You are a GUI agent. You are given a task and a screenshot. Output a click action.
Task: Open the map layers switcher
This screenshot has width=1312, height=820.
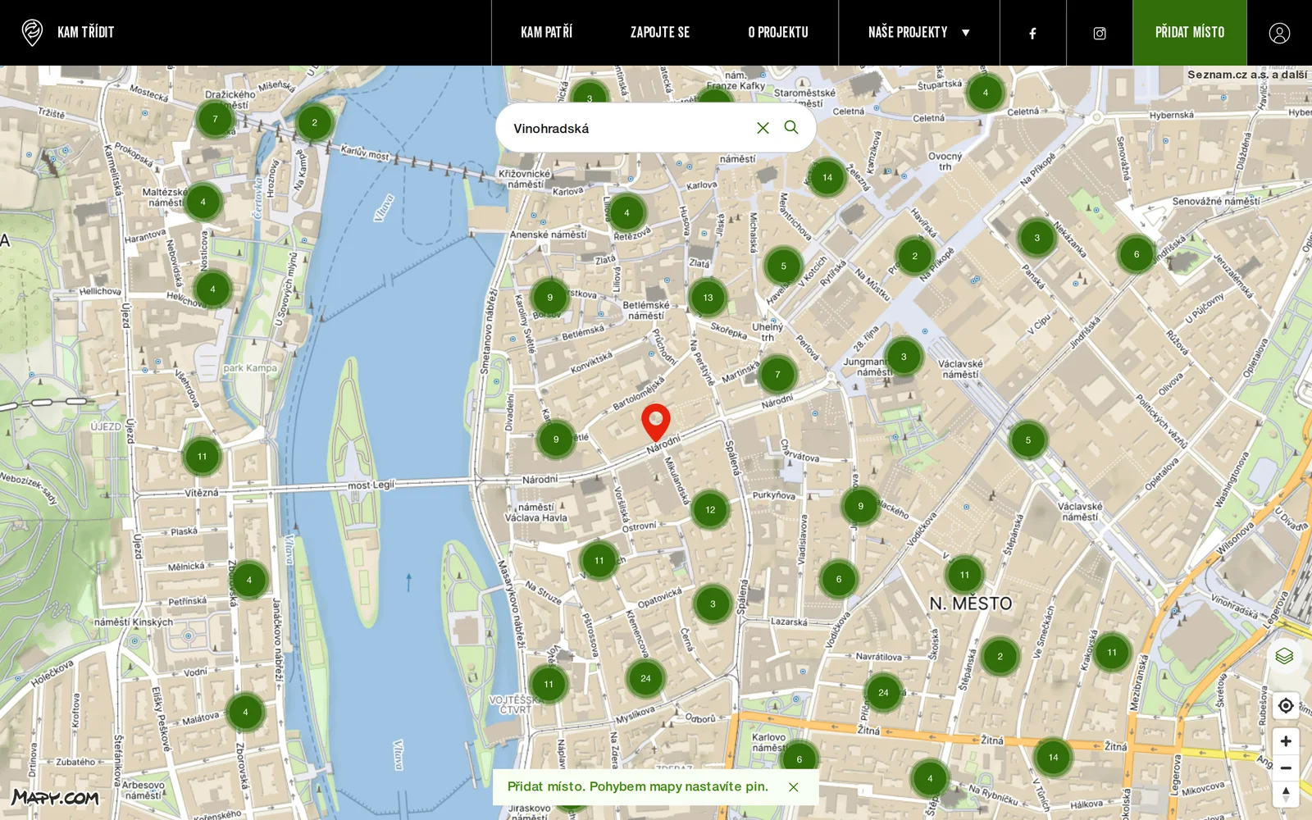click(1284, 656)
